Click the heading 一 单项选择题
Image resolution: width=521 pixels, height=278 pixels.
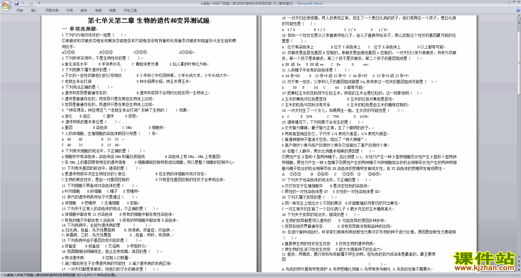[x=79, y=29]
